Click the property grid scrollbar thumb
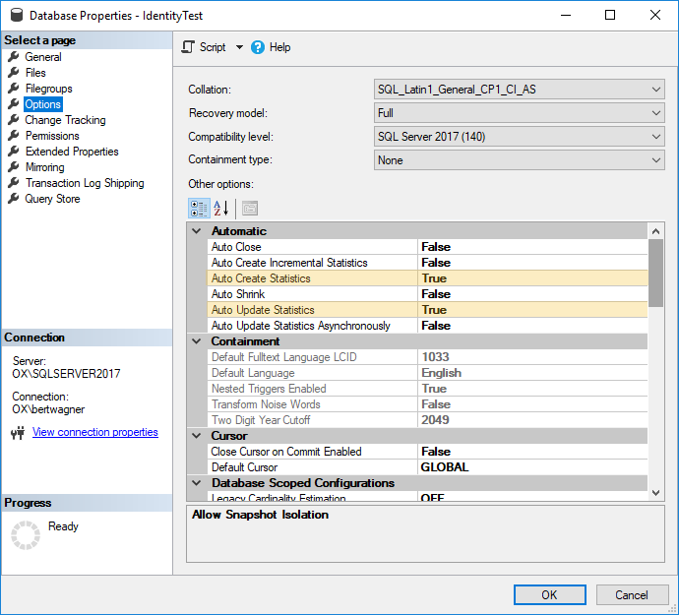 655,273
